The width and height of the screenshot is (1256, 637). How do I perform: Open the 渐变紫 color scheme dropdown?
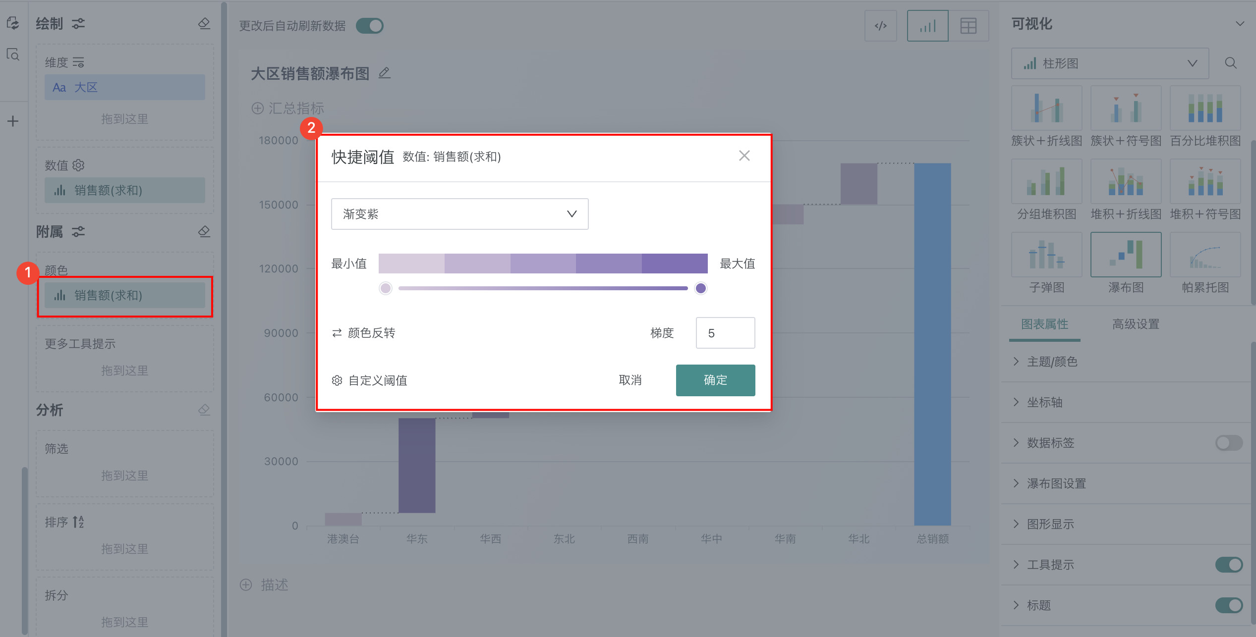[459, 214]
